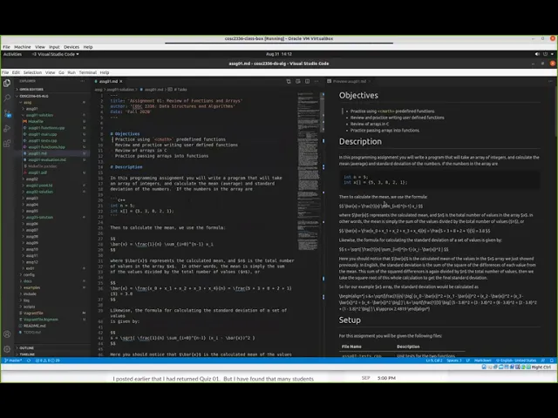
Task: Open the Search view in activity bar
Action: (x=7, y=98)
